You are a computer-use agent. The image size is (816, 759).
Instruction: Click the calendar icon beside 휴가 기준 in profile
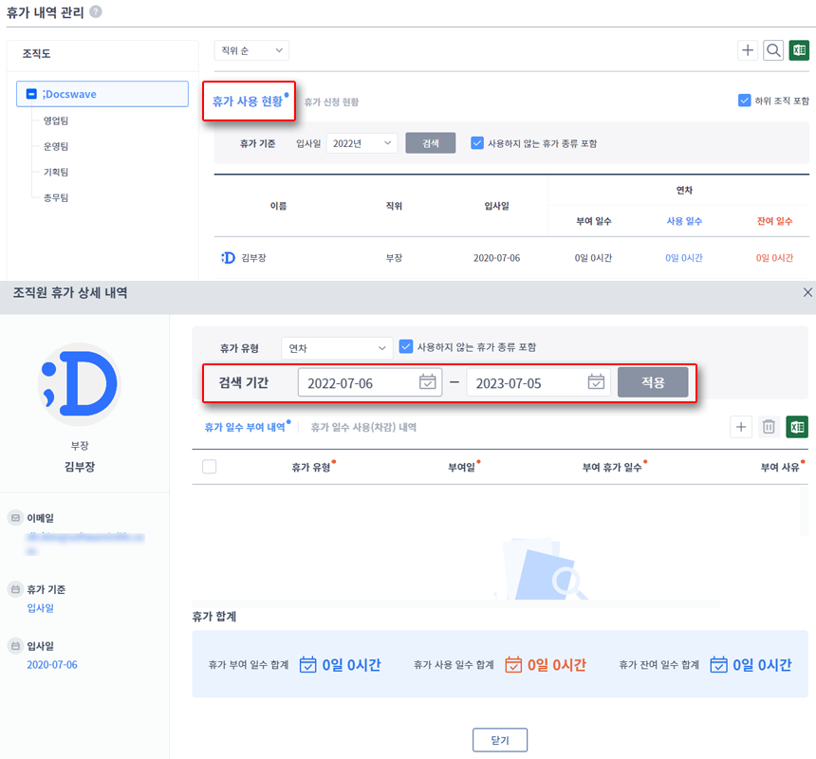[x=15, y=589]
